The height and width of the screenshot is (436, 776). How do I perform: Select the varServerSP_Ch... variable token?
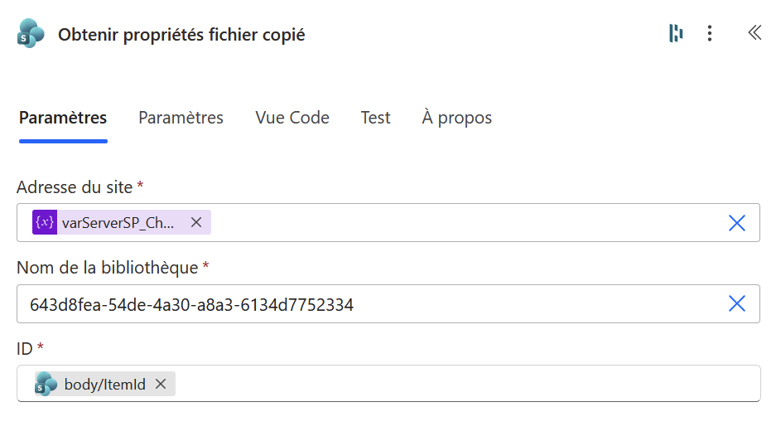pyautogui.click(x=118, y=222)
